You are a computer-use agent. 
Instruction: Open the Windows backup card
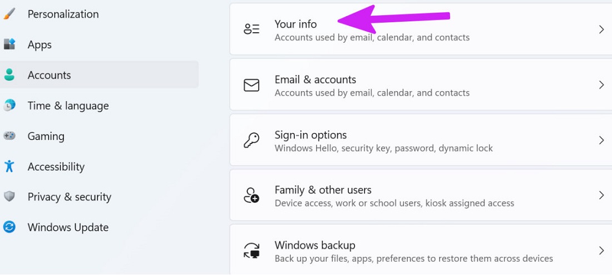[315, 245]
